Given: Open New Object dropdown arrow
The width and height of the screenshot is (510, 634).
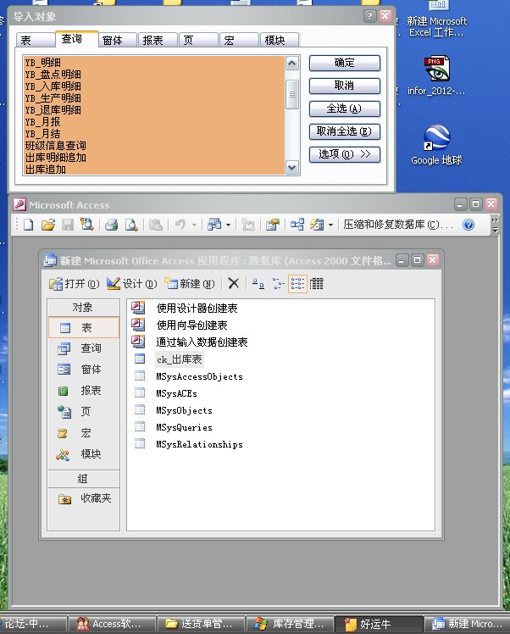Looking at the screenshot, I should pos(330,225).
